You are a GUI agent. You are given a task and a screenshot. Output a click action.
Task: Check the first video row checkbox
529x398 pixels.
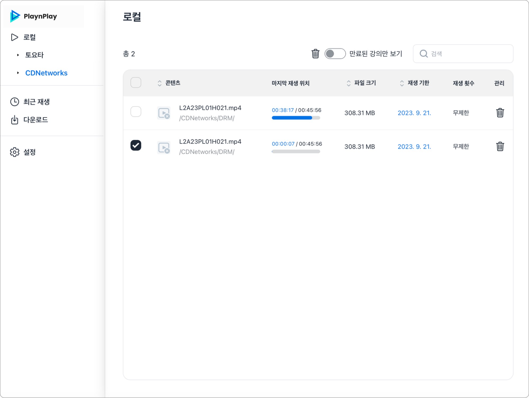tap(136, 112)
